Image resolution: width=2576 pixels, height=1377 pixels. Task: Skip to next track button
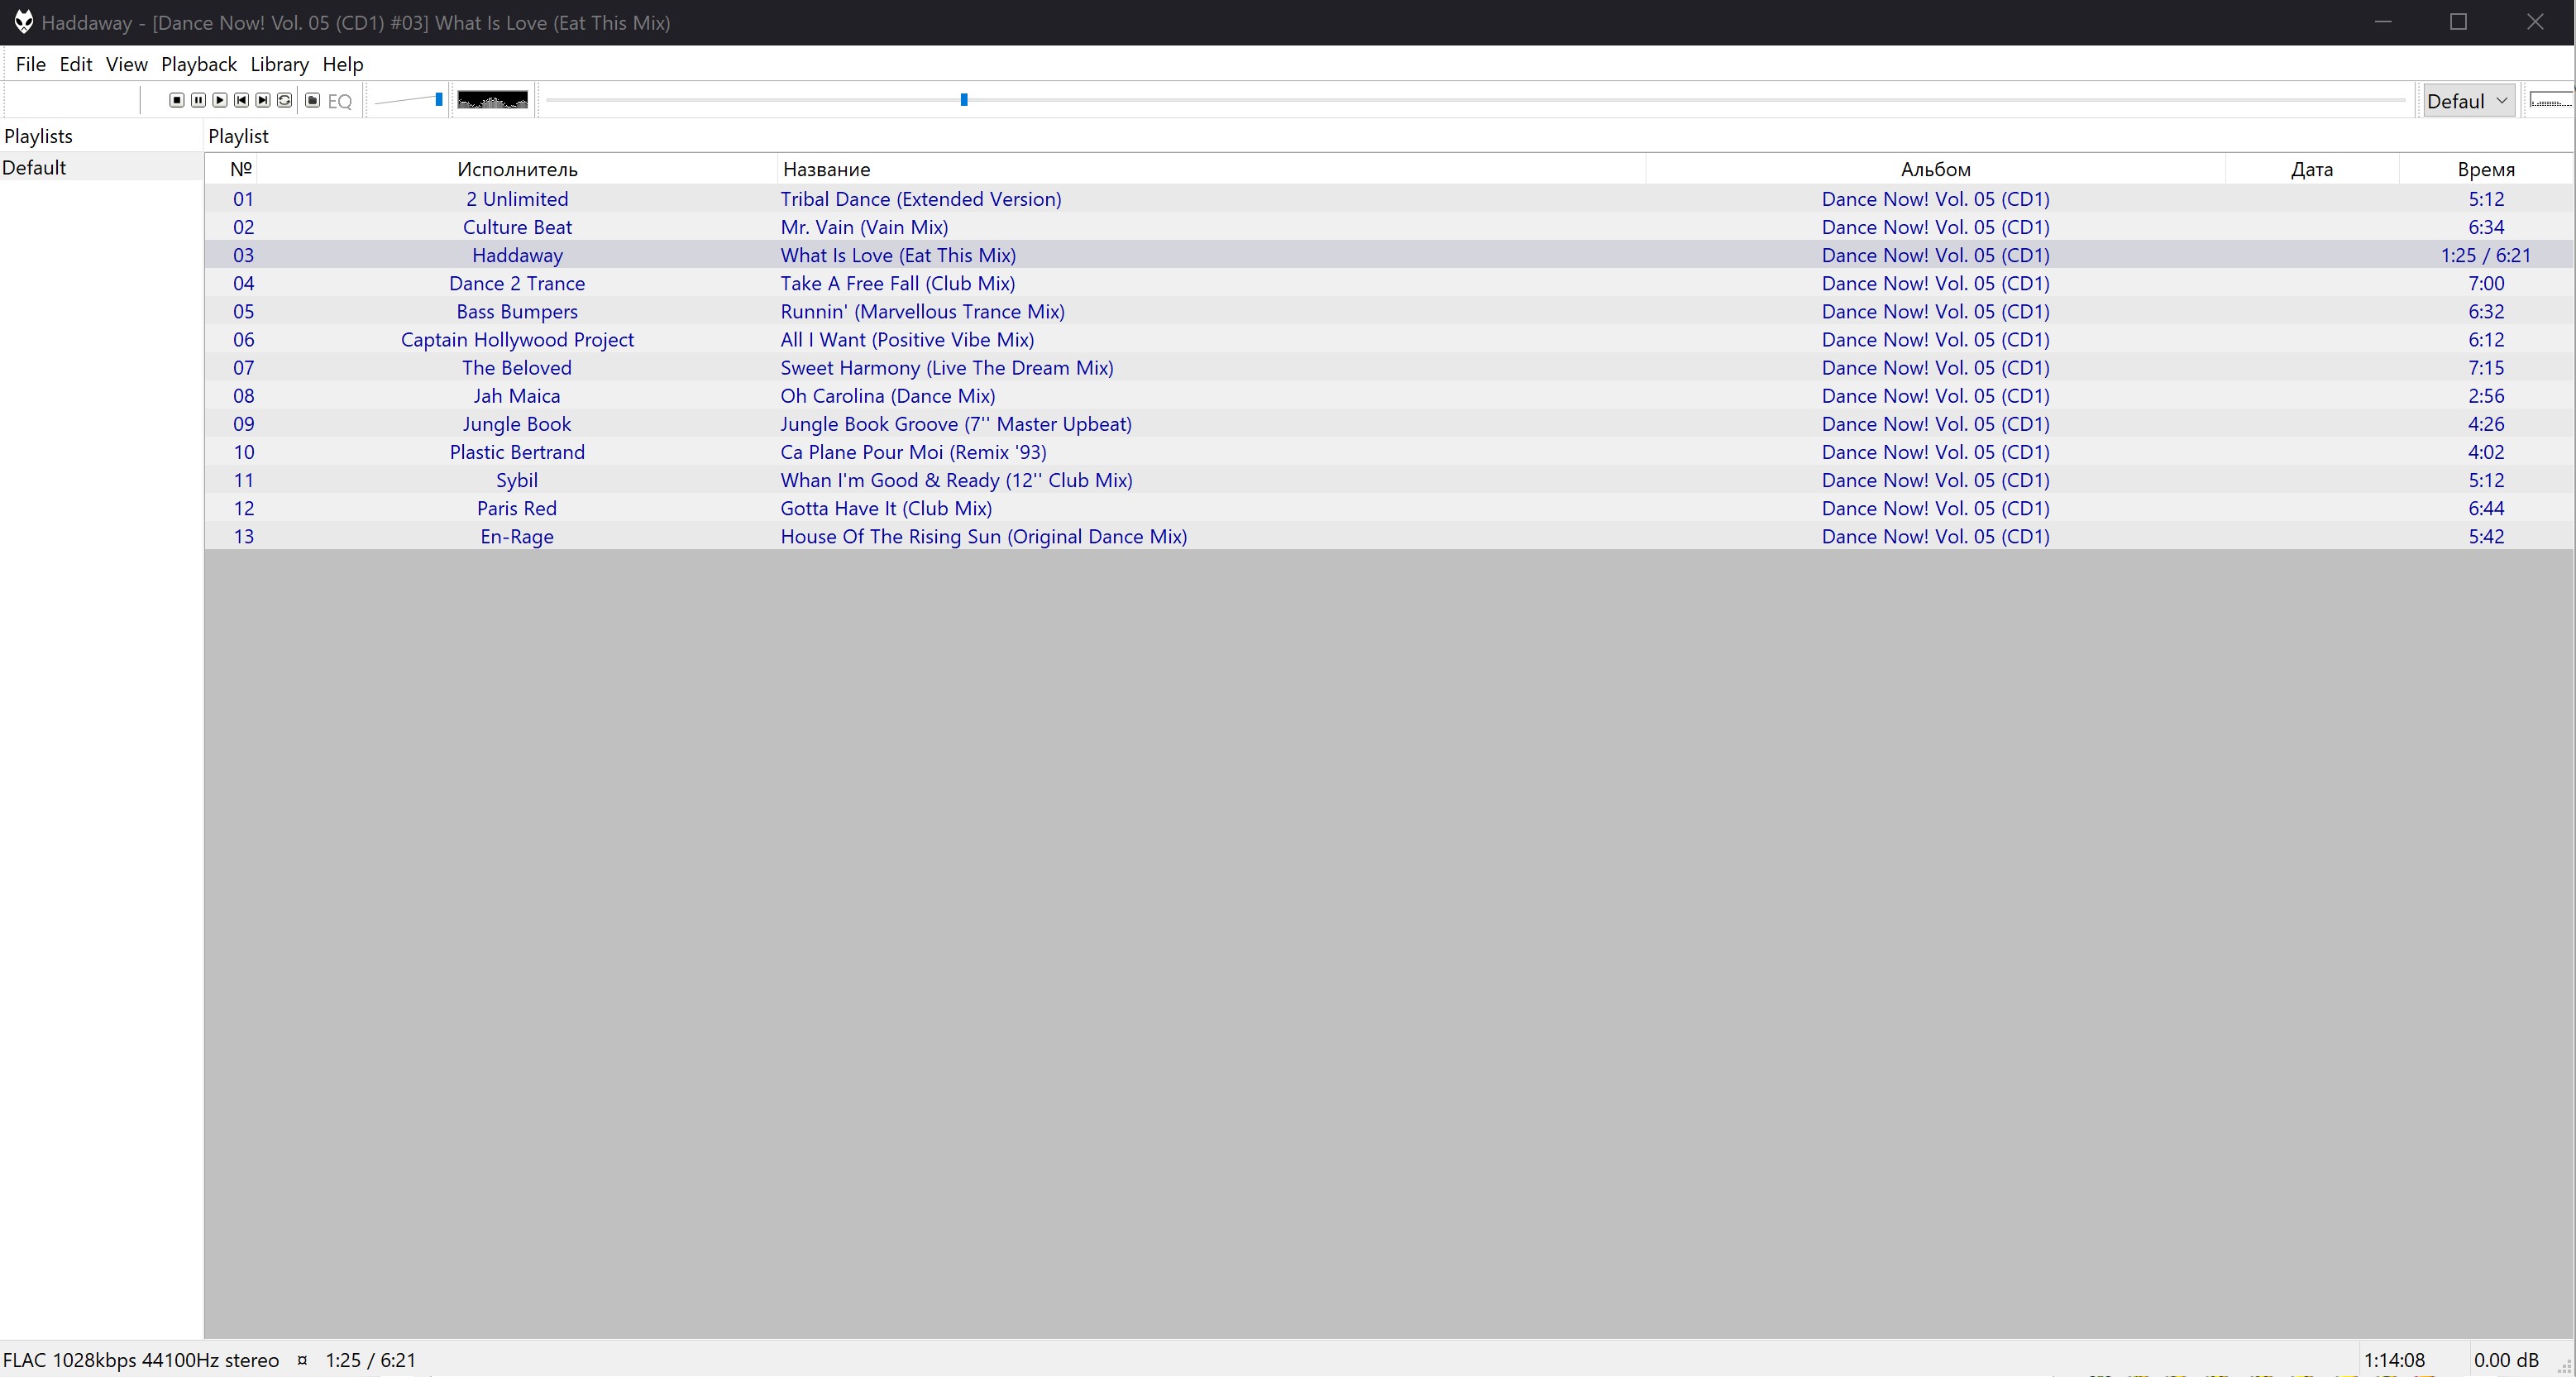pos(263,100)
